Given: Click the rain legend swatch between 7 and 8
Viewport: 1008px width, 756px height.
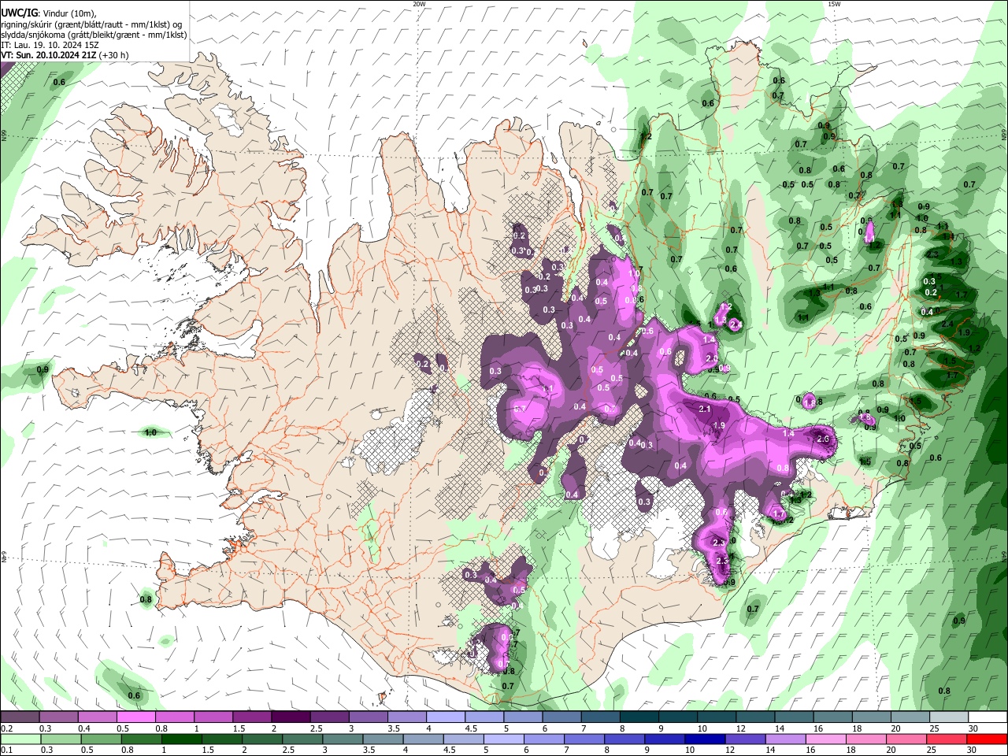Looking at the screenshot, I should [584, 739].
